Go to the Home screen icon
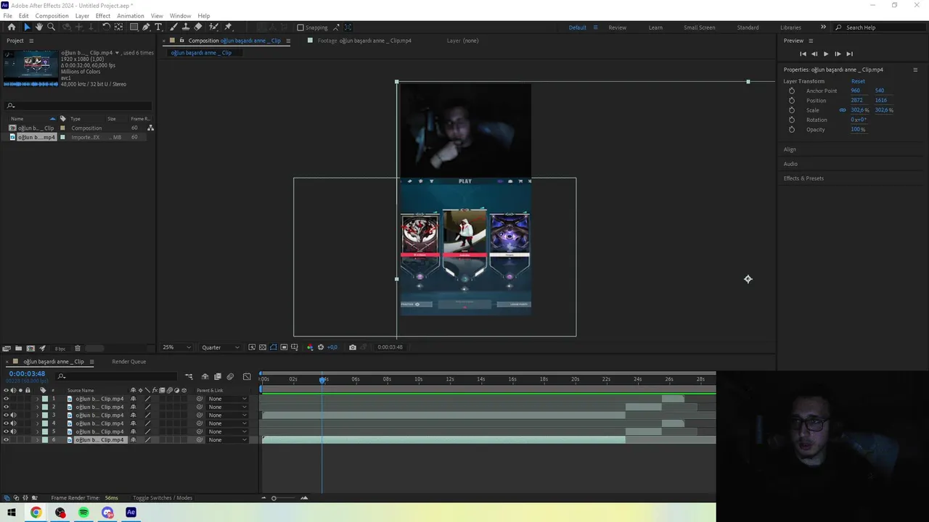Image resolution: width=929 pixels, height=522 pixels. [x=12, y=27]
